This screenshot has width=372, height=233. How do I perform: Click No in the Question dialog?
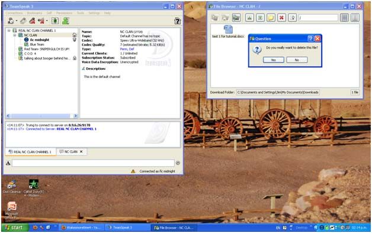(297, 60)
